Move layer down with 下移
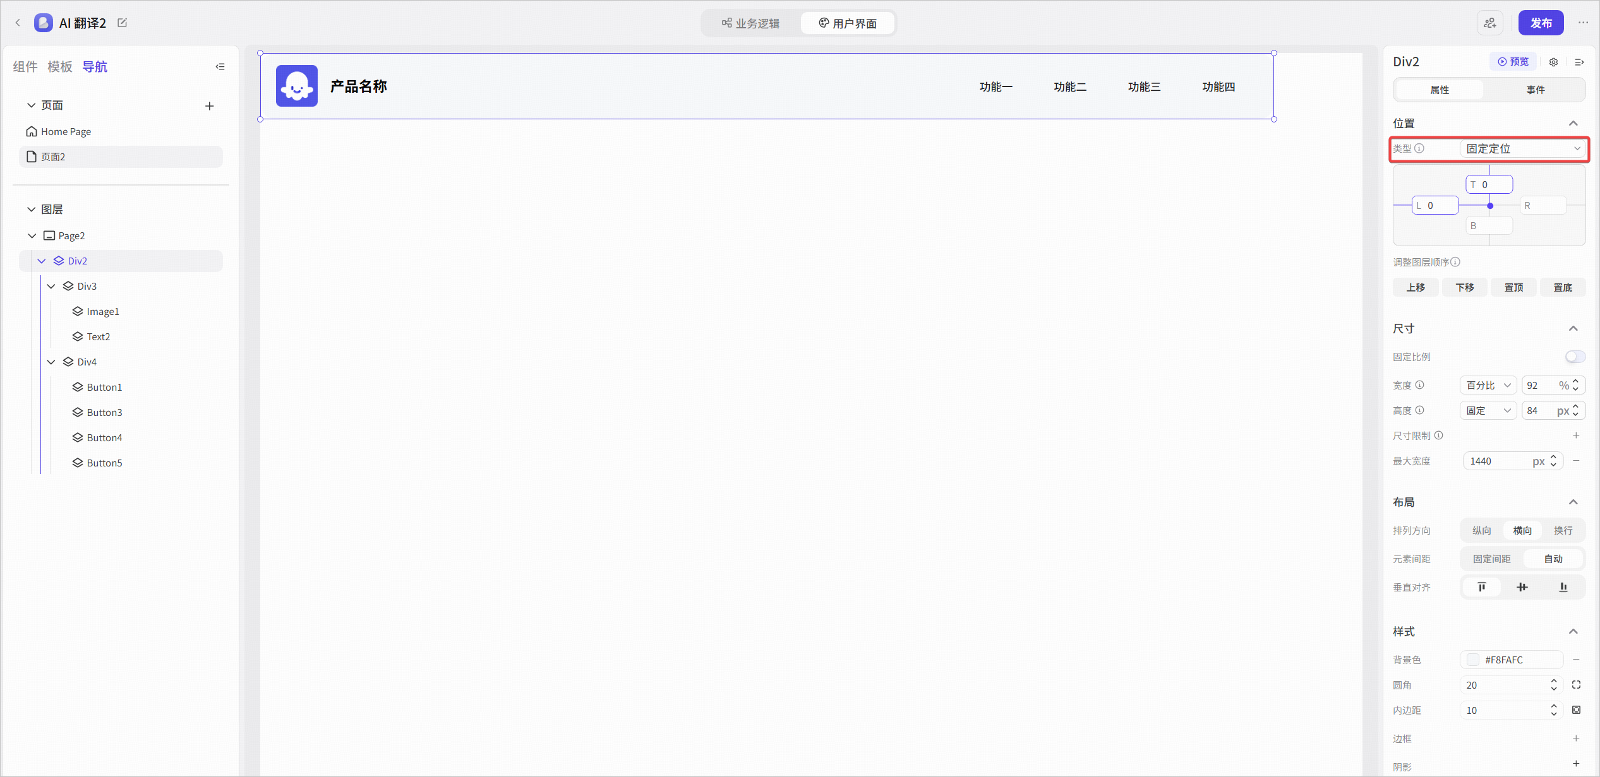The height and width of the screenshot is (777, 1600). click(x=1465, y=287)
